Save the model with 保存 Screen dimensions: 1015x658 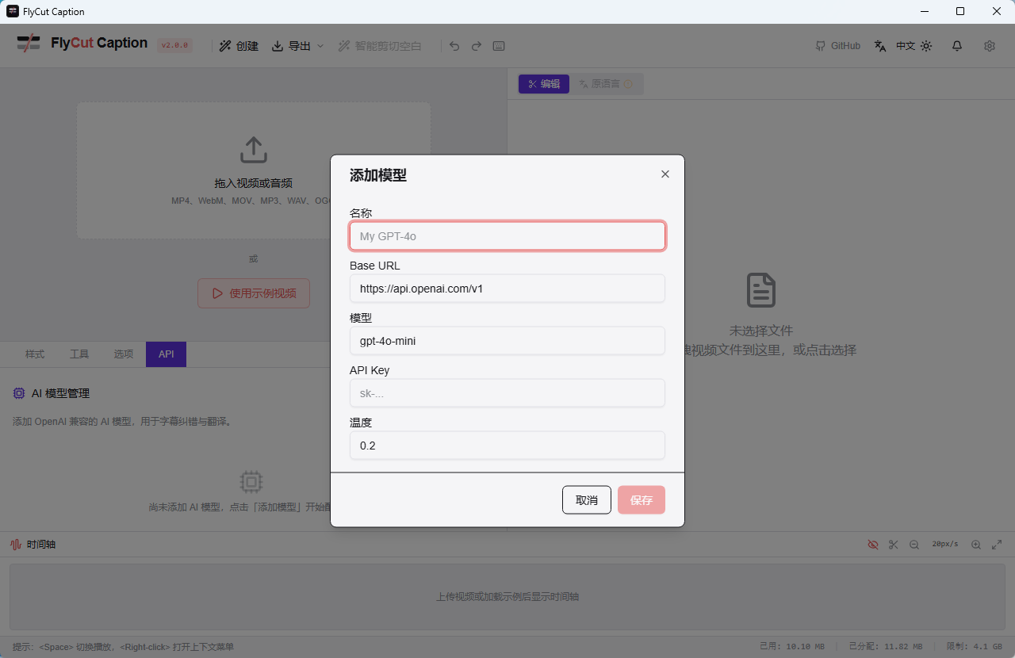[x=642, y=500]
